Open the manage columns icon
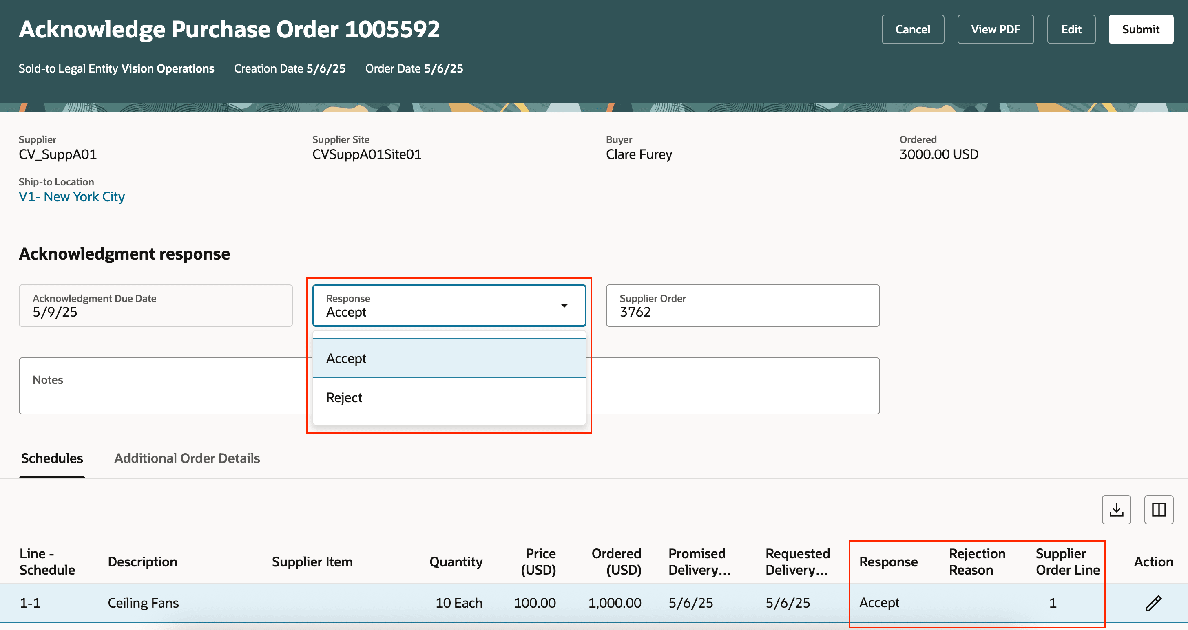 click(1159, 509)
